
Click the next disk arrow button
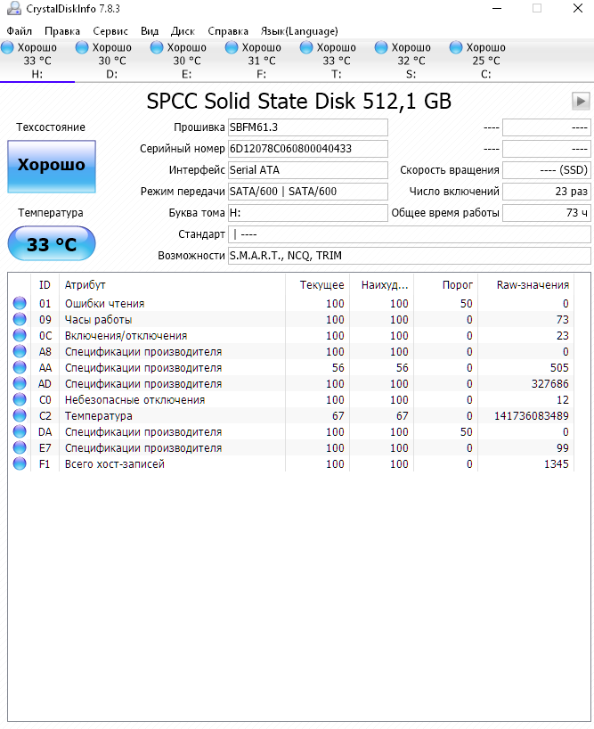[x=581, y=101]
